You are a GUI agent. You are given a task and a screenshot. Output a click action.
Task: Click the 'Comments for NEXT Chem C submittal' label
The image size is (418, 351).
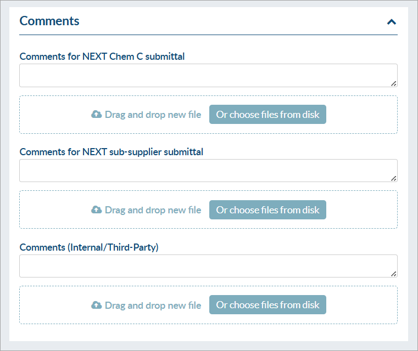click(102, 56)
